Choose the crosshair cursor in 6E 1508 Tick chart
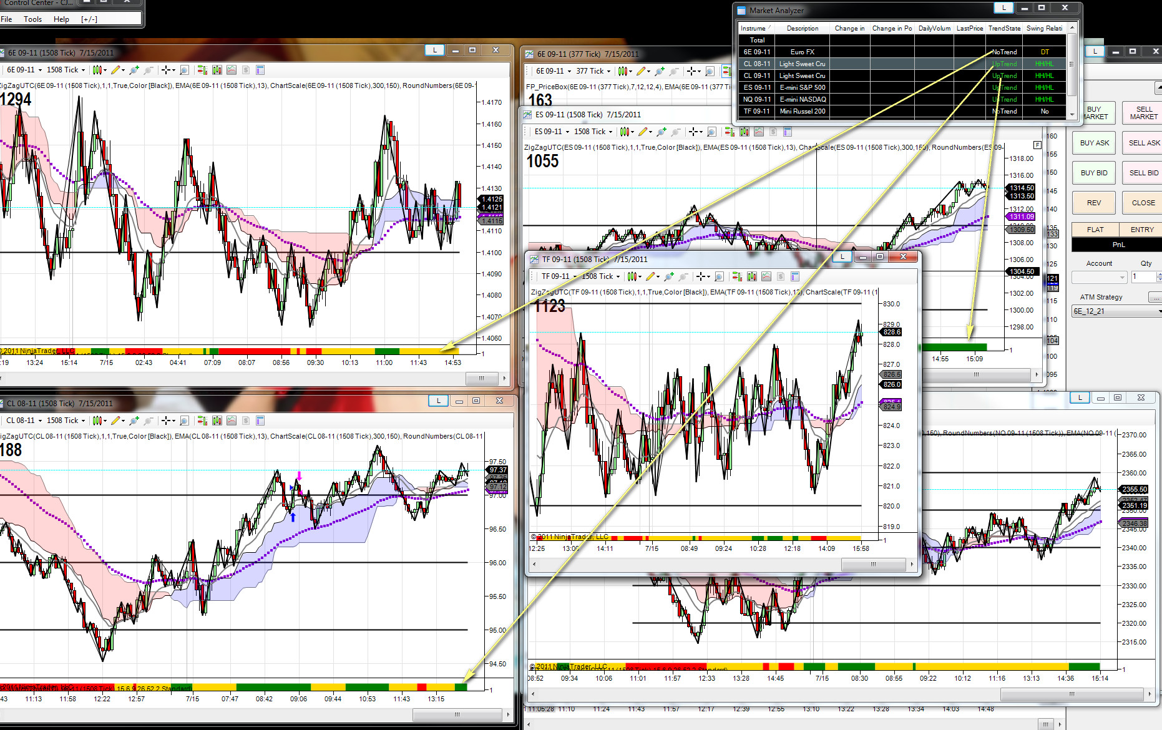Viewport: 1162px width, 730px height. [167, 70]
